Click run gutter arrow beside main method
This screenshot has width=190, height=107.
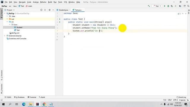point(60,22)
